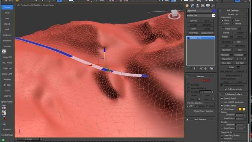The width and height of the screenshot is (252, 142).
Task: Click the headphones face icon in left toolbar
Action: coord(4,112)
